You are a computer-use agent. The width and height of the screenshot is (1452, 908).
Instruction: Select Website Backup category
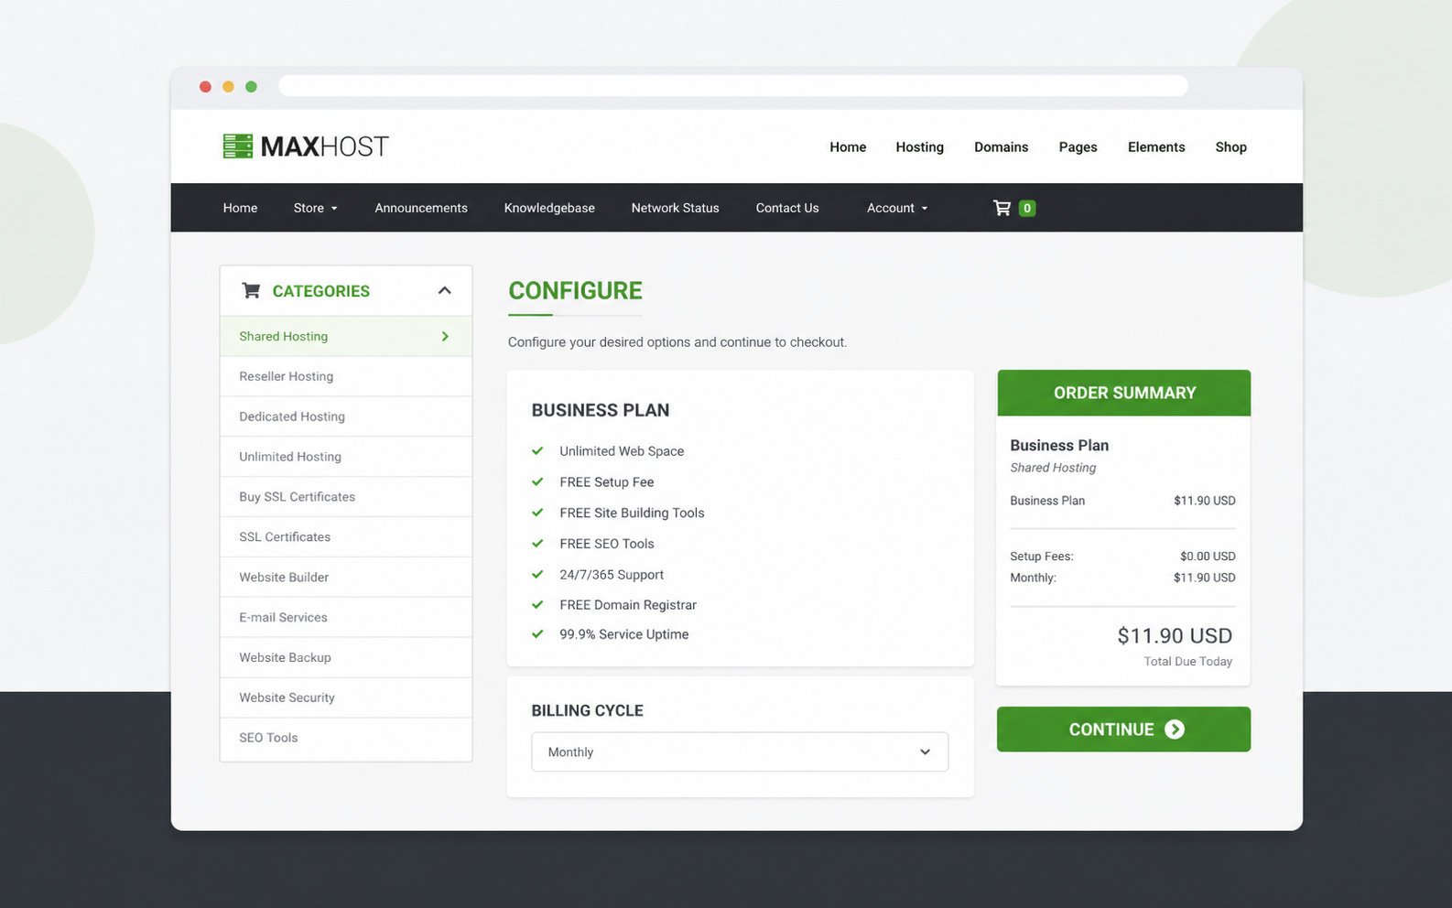pyautogui.click(x=346, y=658)
